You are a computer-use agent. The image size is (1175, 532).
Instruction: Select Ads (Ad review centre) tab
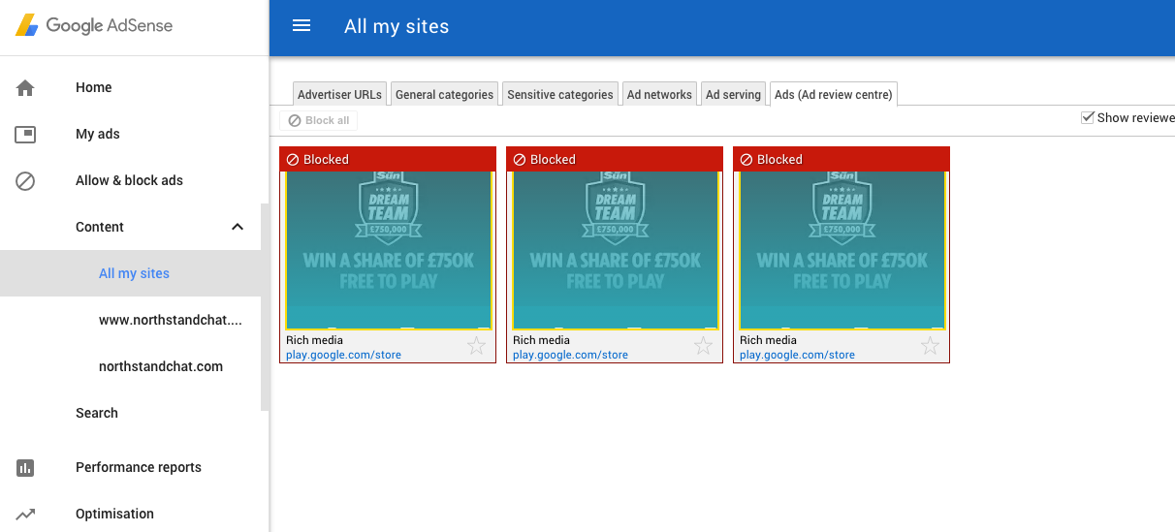click(833, 94)
